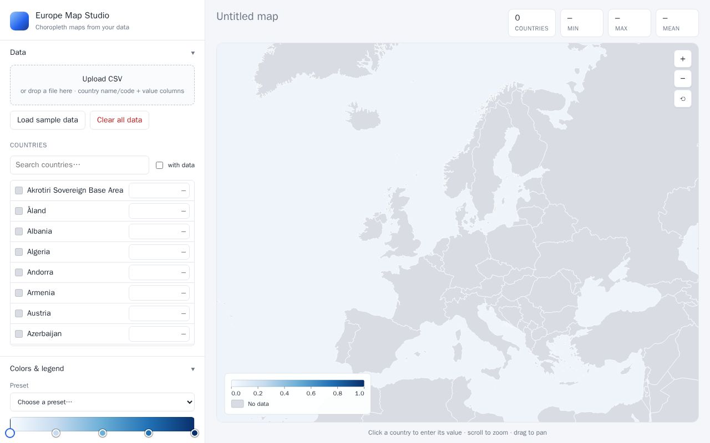Click the value field for Åland
This screenshot has width=710, height=443.
tap(159, 211)
